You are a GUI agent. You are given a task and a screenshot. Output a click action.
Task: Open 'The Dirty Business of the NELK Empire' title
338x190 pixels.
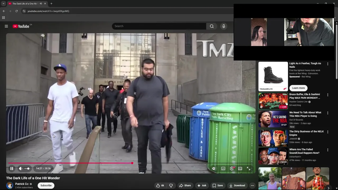tap(306, 133)
